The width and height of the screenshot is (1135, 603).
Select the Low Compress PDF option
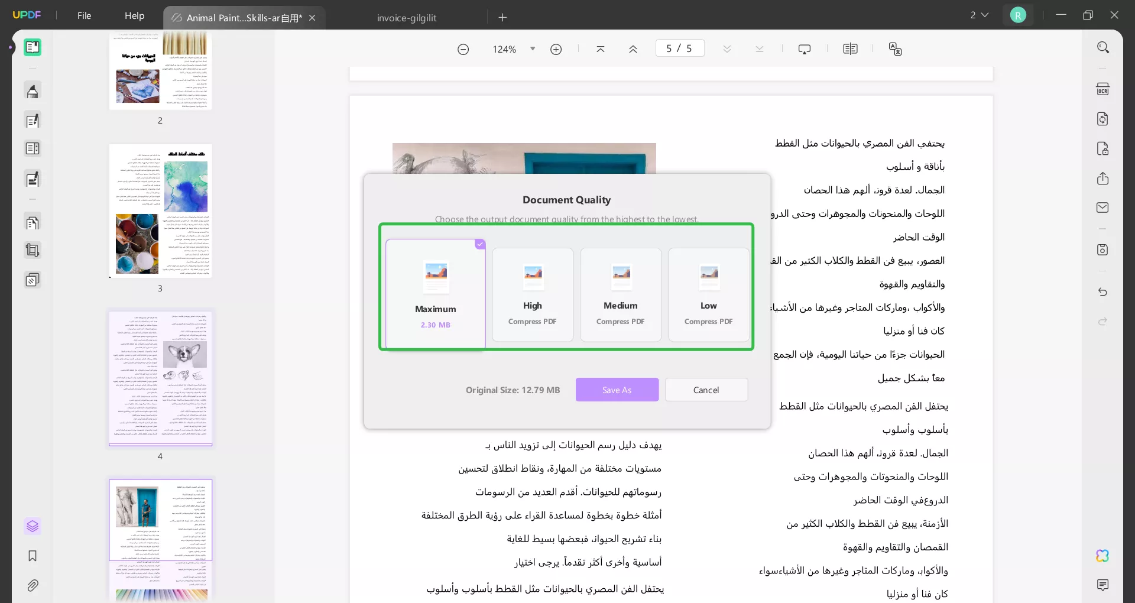click(x=708, y=294)
